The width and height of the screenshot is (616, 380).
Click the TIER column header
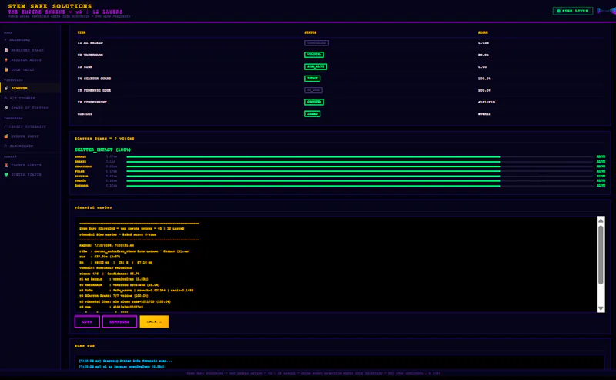click(82, 32)
